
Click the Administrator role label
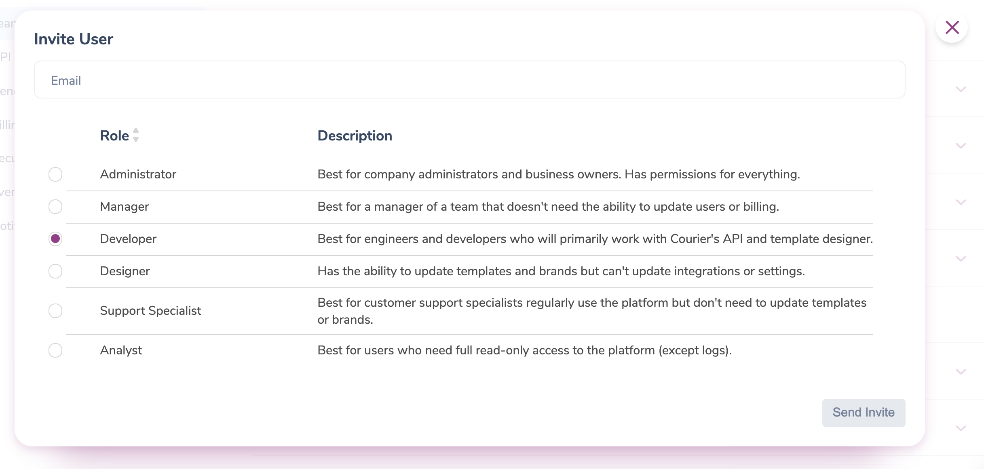tap(138, 174)
